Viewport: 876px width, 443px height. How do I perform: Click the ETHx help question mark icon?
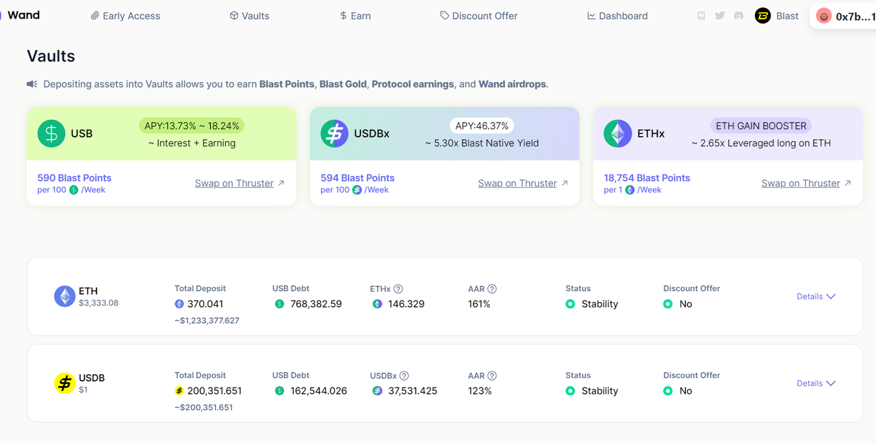tap(398, 289)
